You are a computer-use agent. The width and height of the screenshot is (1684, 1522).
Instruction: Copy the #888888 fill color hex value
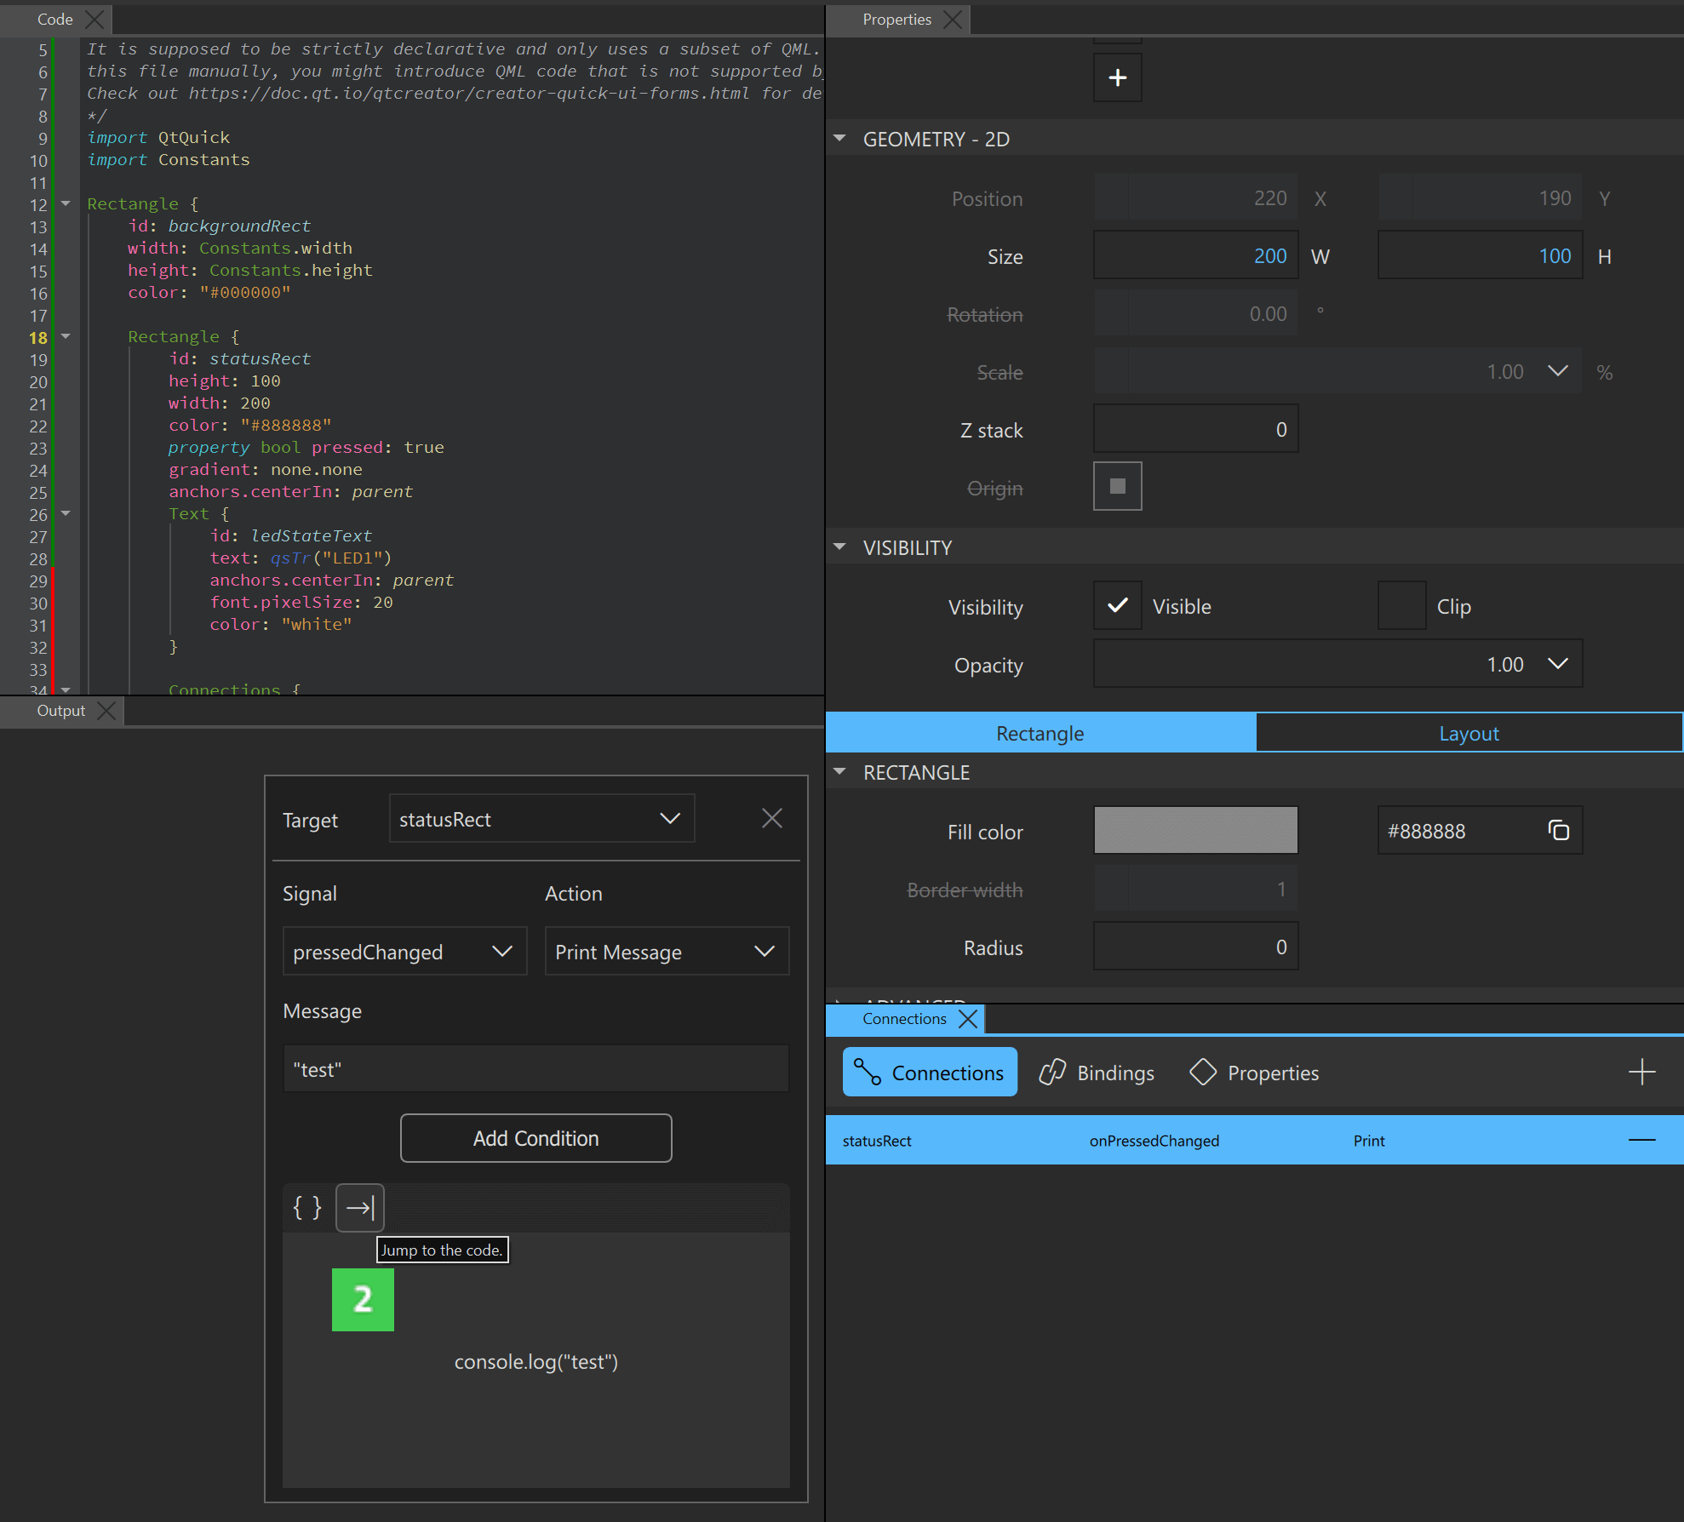(1559, 830)
